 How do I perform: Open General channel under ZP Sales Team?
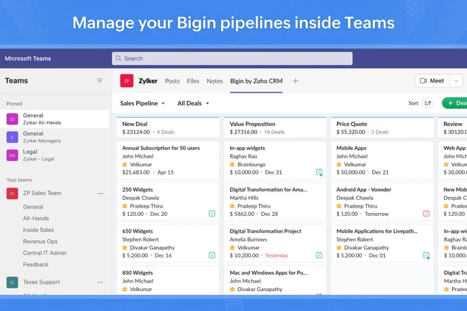(x=33, y=207)
